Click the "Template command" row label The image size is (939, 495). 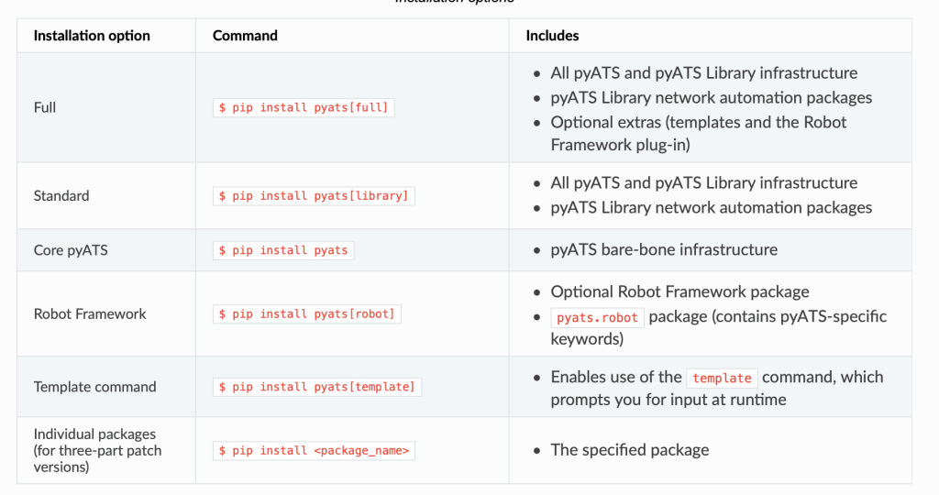coord(94,387)
